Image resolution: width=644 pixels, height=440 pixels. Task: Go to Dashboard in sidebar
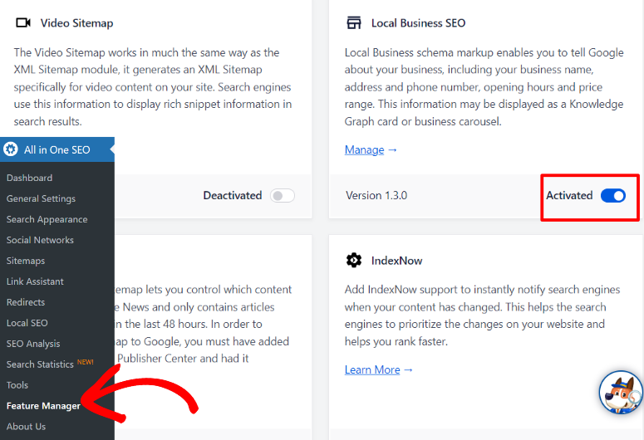[x=30, y=178]
